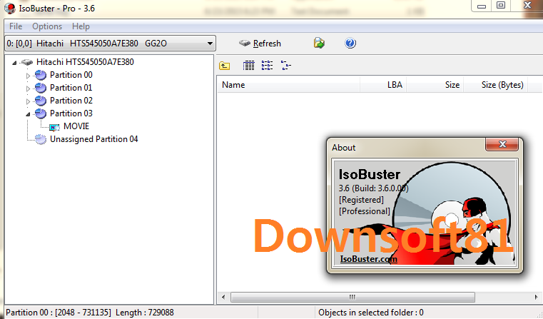Select the Hitachi HTS545050A7E380 tree label
The width and height of the screenshot is (543, 319).
point(85,62)
